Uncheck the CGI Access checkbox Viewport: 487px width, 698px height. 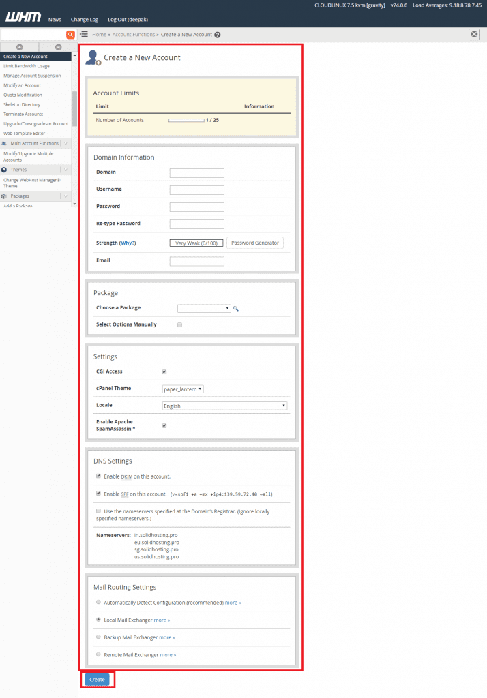click(164, 372)
